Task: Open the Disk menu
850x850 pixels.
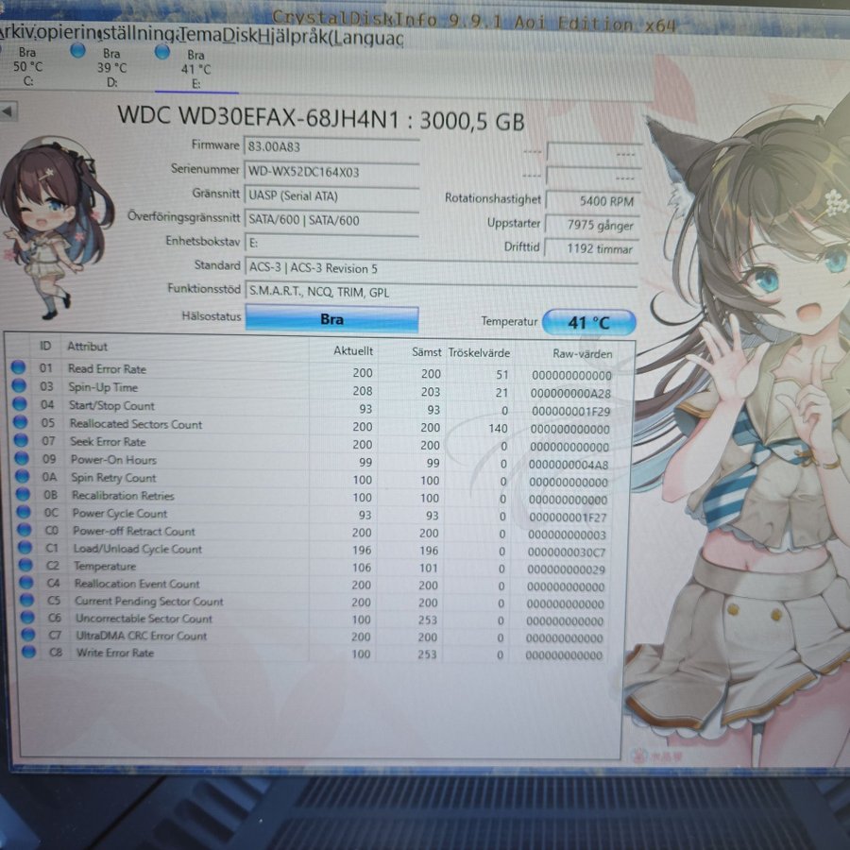Action: pos(240,35)
